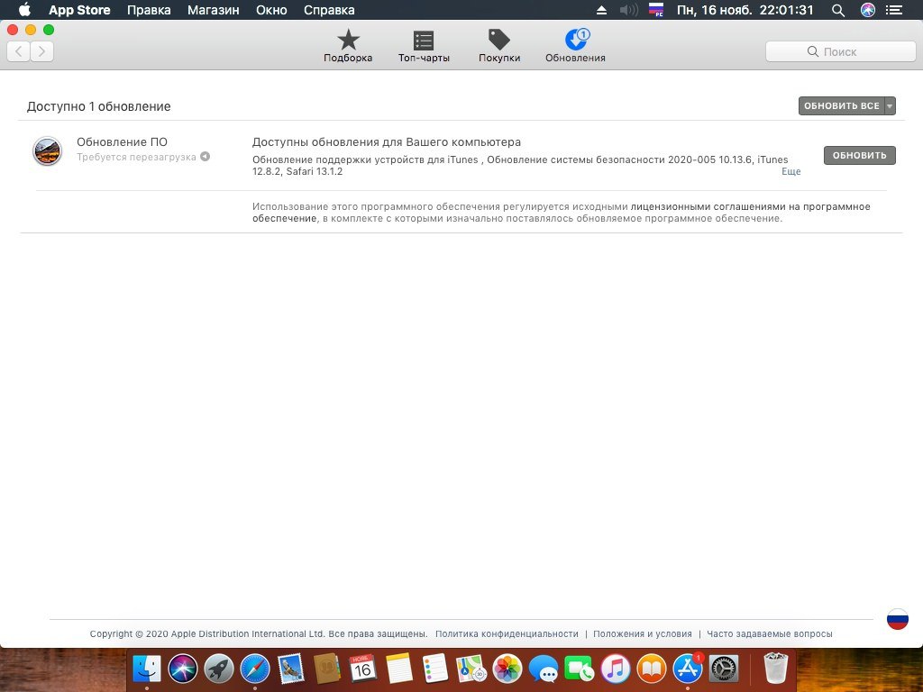Open the dropdown arrow beside ОБНОВИТЬ ВСЕ

point(890,106)
